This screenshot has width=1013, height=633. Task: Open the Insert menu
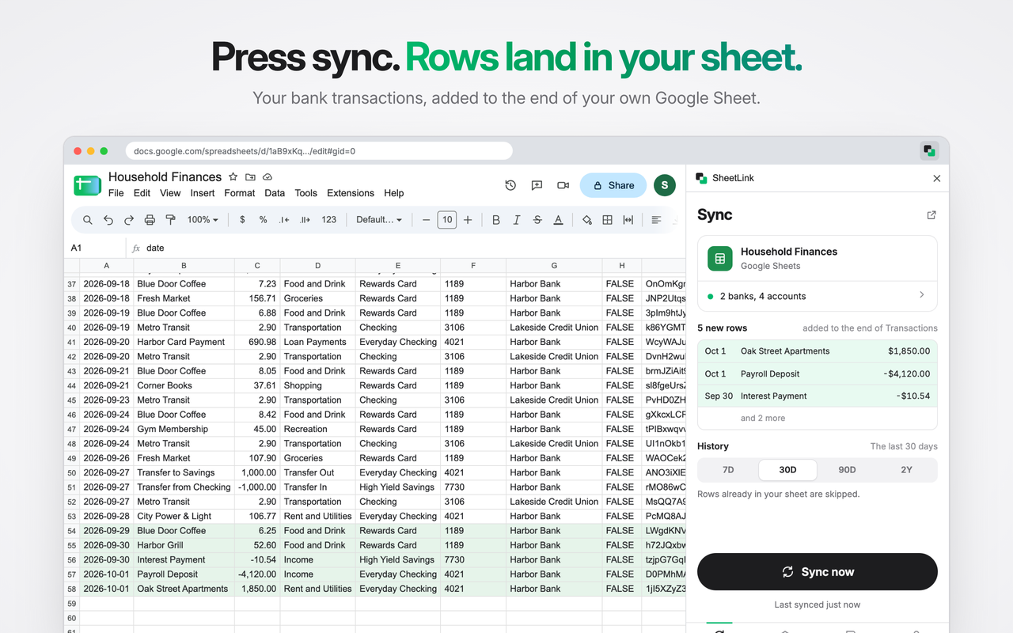pos(203,193)
